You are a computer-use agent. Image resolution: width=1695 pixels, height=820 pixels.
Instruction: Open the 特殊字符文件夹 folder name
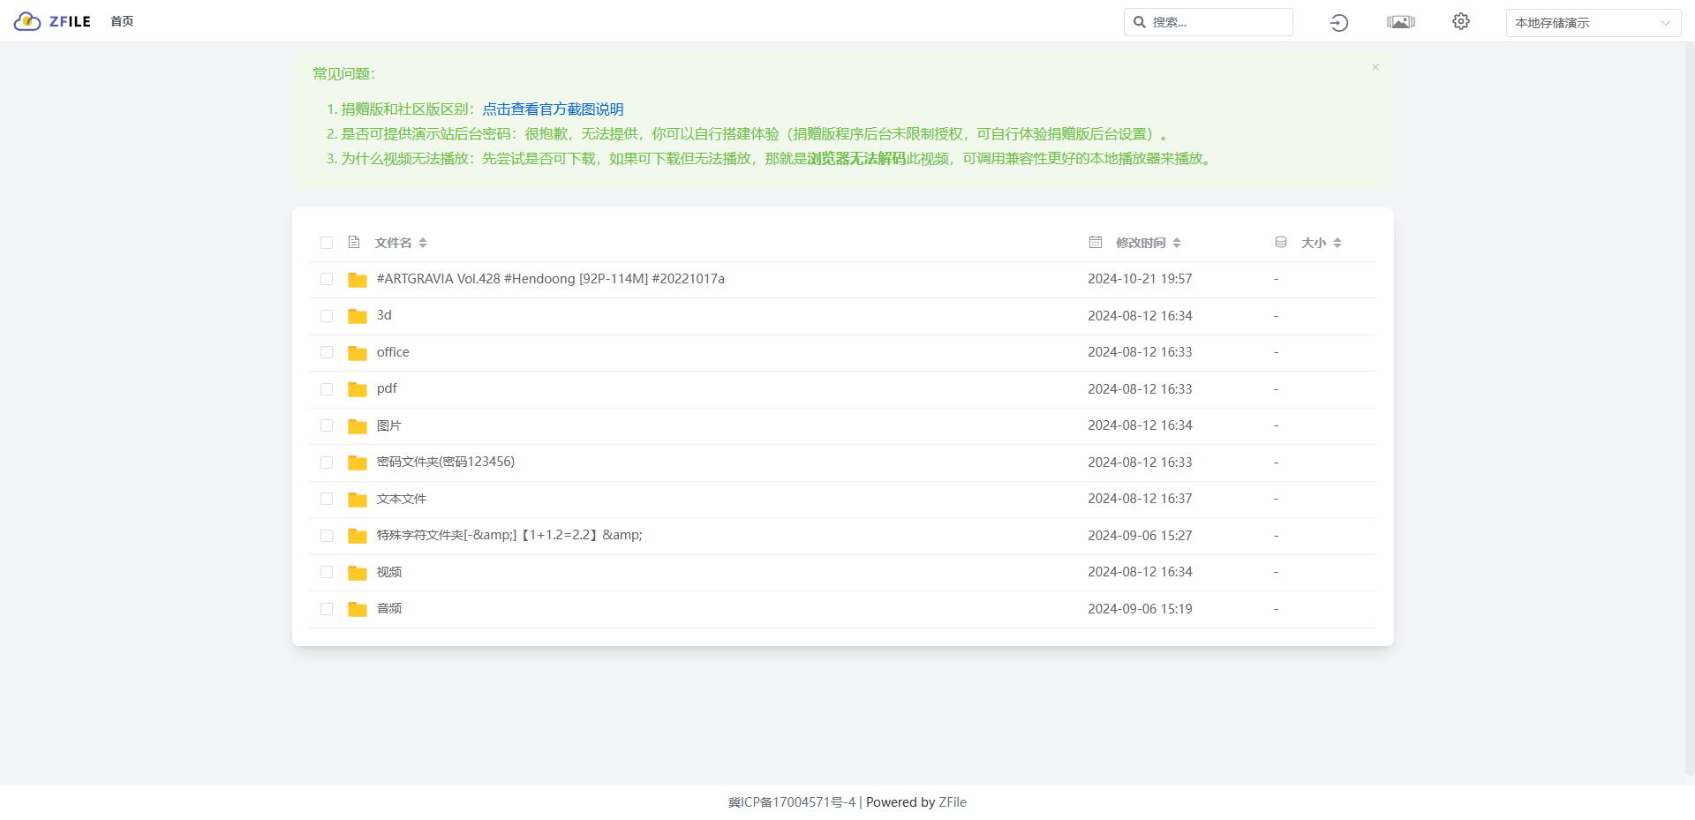[x=509, y=535]
